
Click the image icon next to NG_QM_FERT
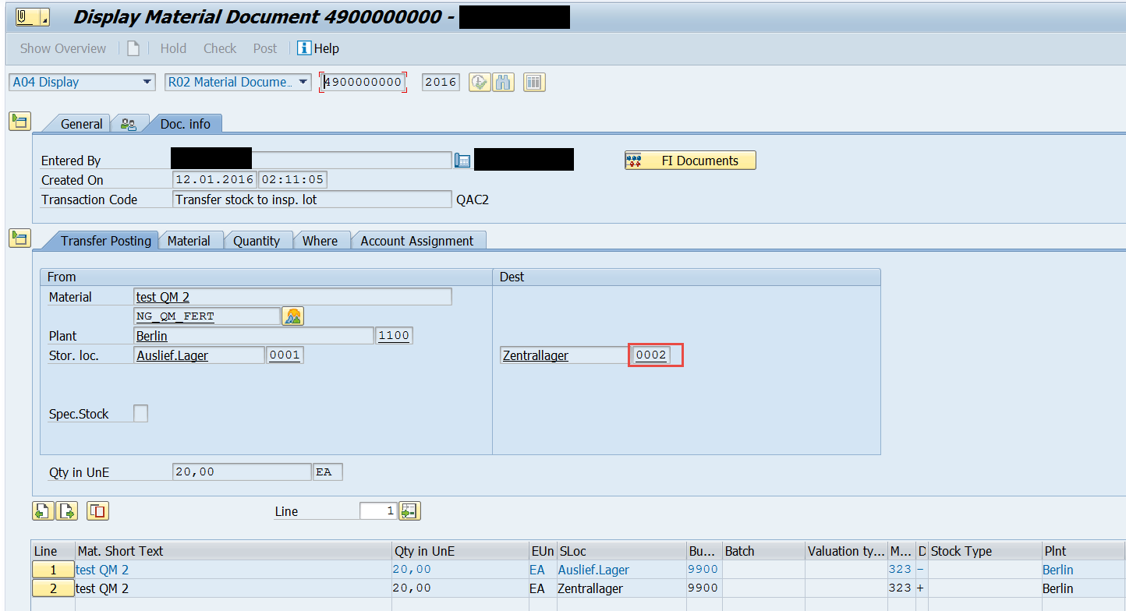click(x=292, y=316)
